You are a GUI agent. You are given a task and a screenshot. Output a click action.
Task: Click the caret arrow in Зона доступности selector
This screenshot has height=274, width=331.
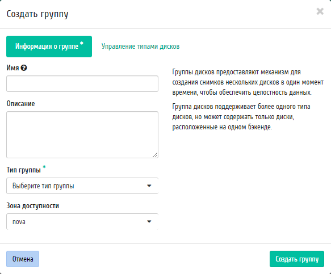(x=149, y=221)
